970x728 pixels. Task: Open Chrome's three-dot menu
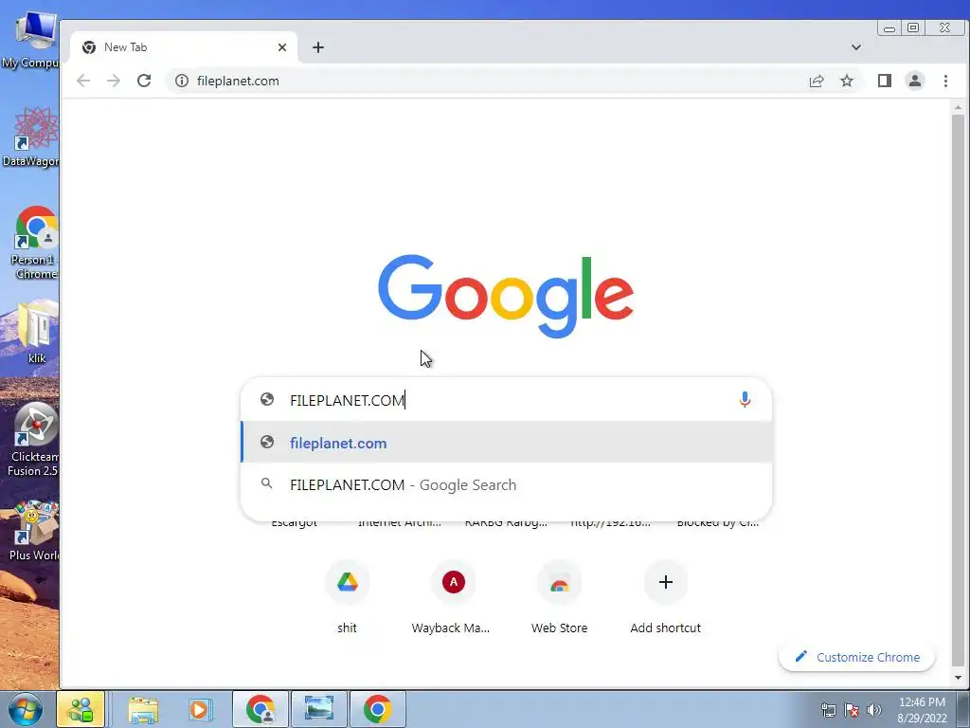(945, 82)
